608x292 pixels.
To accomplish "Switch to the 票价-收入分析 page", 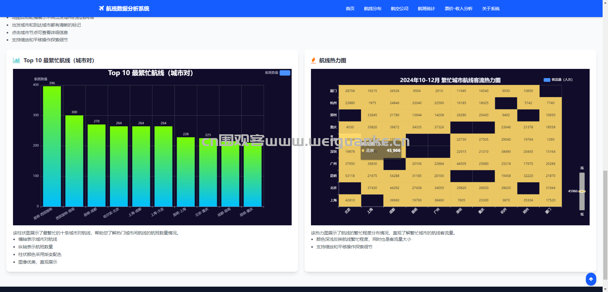I will pyautogui.click(x=459, y=9).
